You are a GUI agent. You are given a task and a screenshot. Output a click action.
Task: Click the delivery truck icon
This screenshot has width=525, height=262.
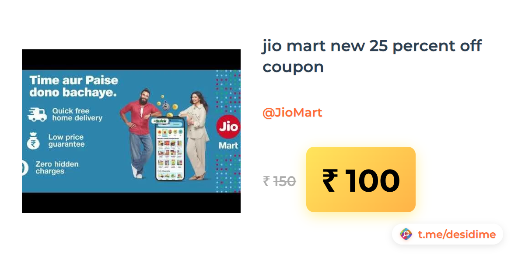click(x=37, y=114)
